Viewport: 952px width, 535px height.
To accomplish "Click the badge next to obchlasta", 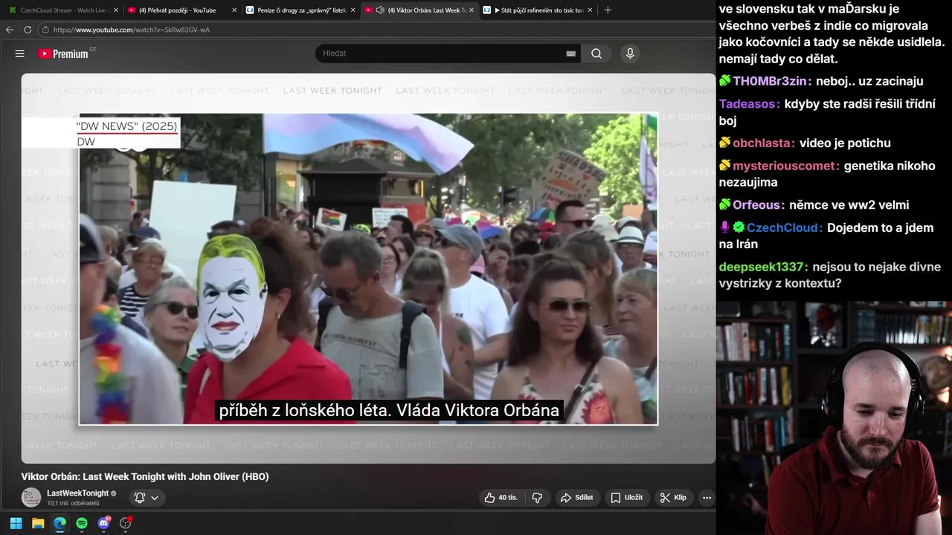I will coord(724,143).
